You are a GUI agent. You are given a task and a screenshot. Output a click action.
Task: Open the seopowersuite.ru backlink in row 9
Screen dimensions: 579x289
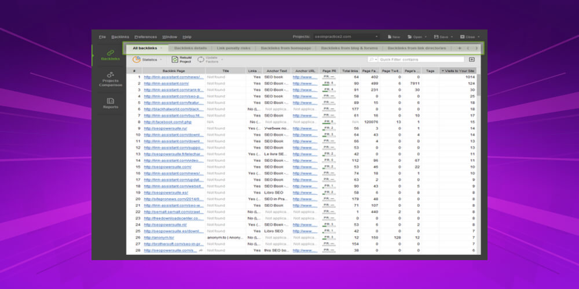[x=165, y=128]
